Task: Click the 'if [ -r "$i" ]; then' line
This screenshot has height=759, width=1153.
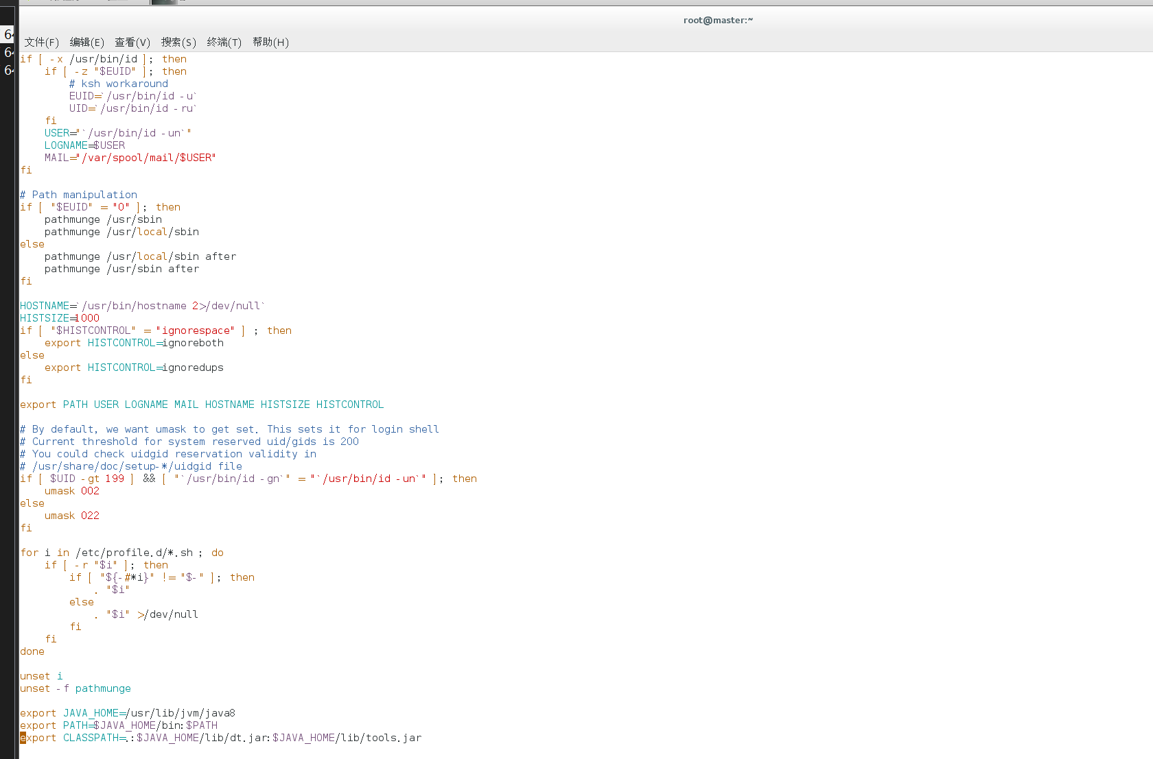Action: [106, 565]
